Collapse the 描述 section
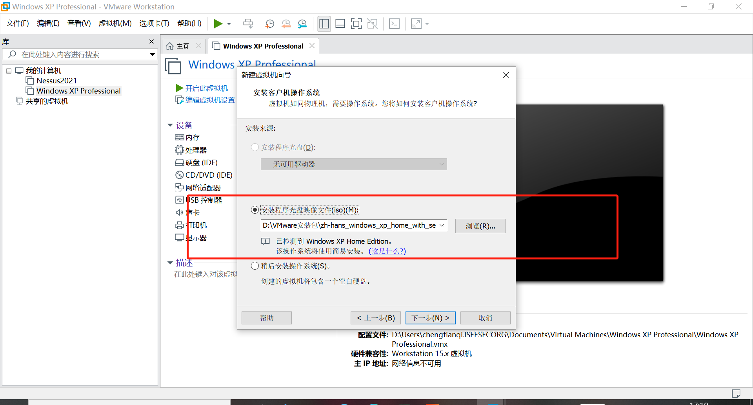The image size is (753, 405). click(x=170, y=263)
